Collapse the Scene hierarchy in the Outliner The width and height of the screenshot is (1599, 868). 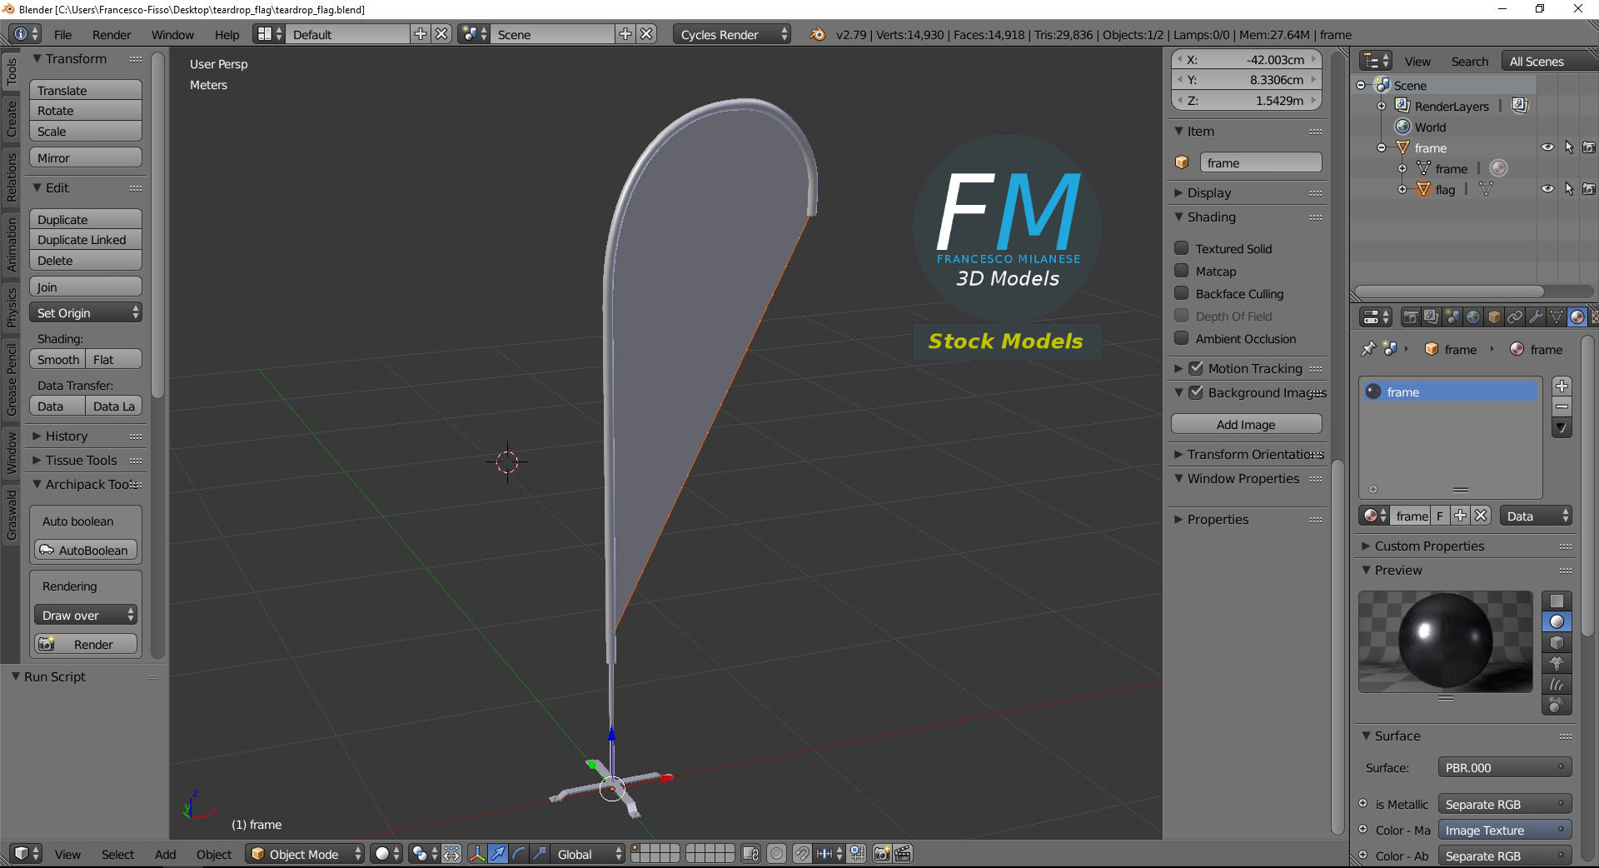pos(1361,85)
